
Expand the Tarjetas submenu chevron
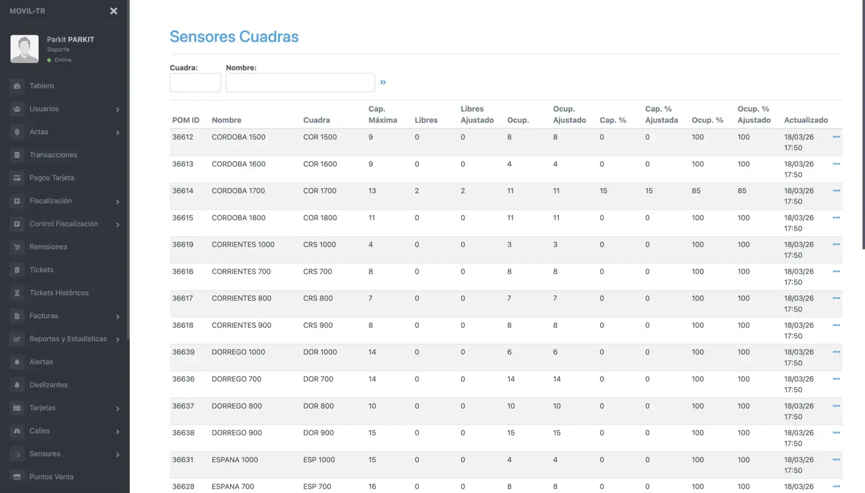click(x=117, y=408)
